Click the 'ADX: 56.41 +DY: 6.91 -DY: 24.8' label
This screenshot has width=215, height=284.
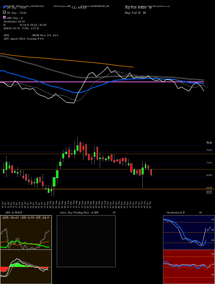[25, 218]
